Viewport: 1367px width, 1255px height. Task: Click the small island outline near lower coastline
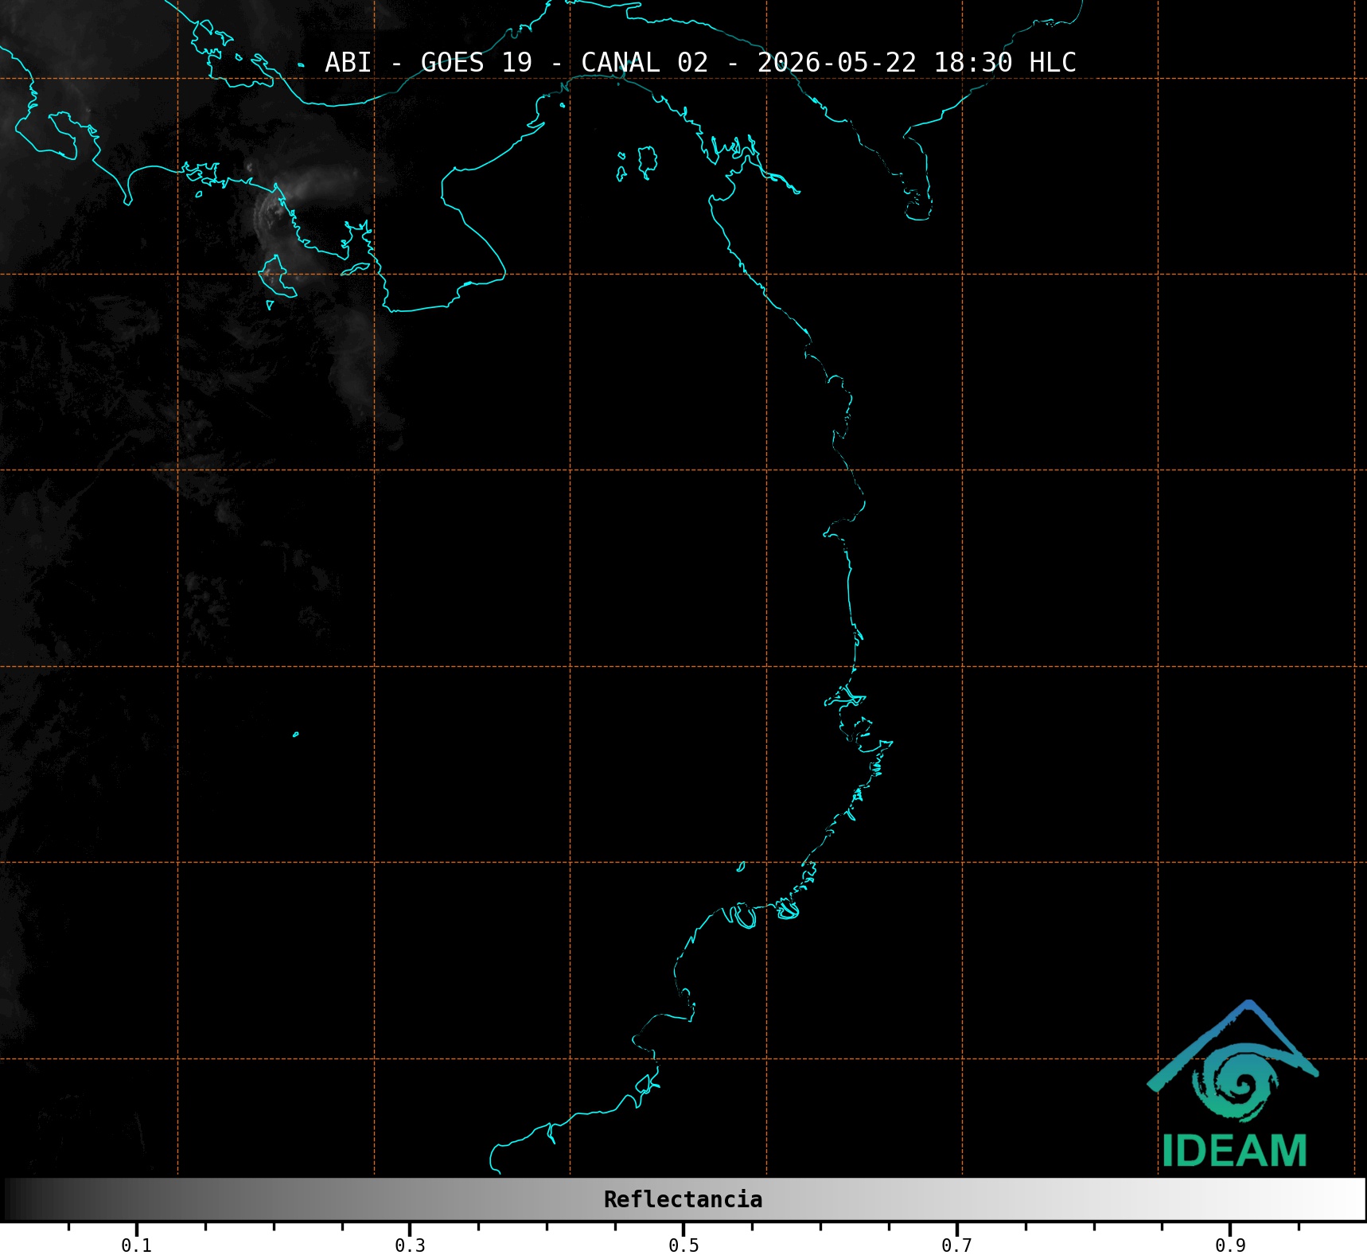coord(741,867)
